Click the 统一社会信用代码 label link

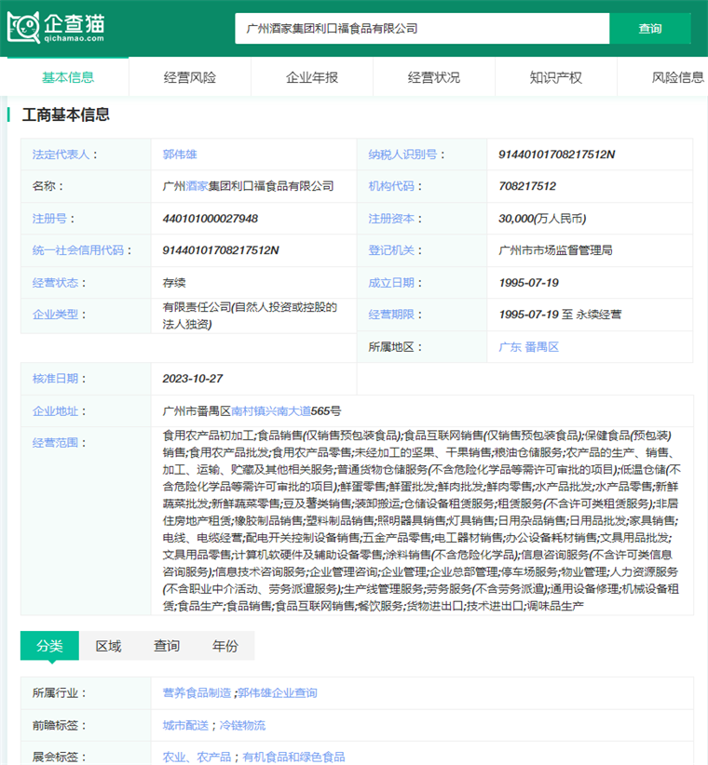click(x=78, y=250)
